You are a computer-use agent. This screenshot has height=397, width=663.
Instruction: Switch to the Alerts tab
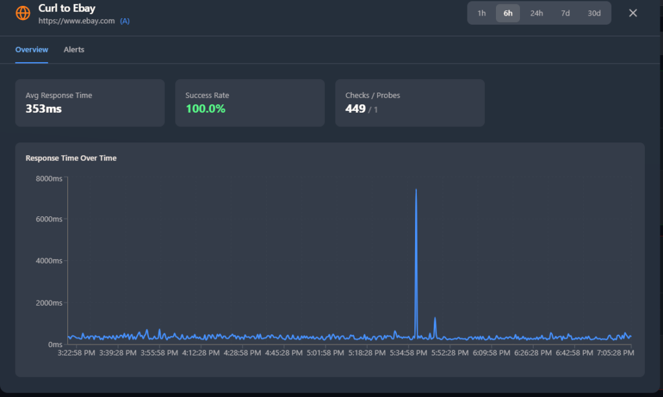[x=74, y=50]
